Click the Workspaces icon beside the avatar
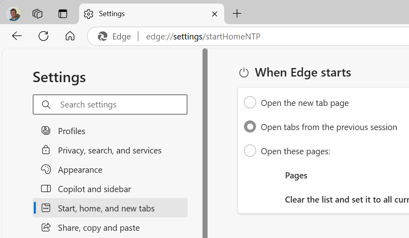This screenshot has width=409, height=238. pyautogui.click(x=37, y=14)
